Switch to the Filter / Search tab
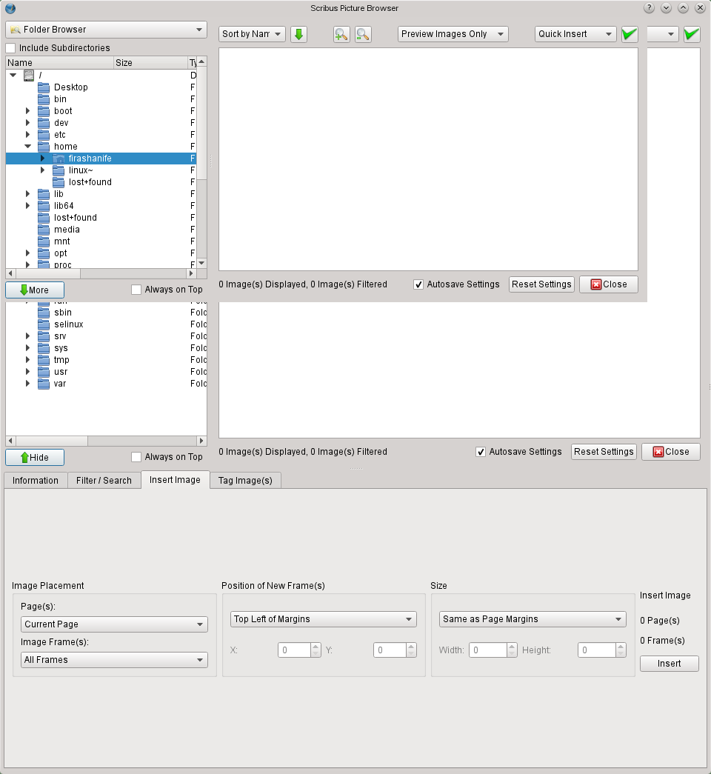The image size is (711, 774). click(104, 481)
